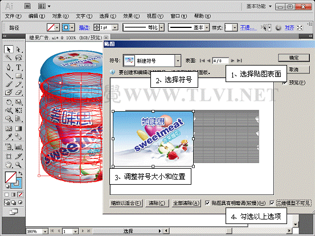This screenshot has width=315, height=236.
Task: Open the 对象(O) menu
Action: 60,16
